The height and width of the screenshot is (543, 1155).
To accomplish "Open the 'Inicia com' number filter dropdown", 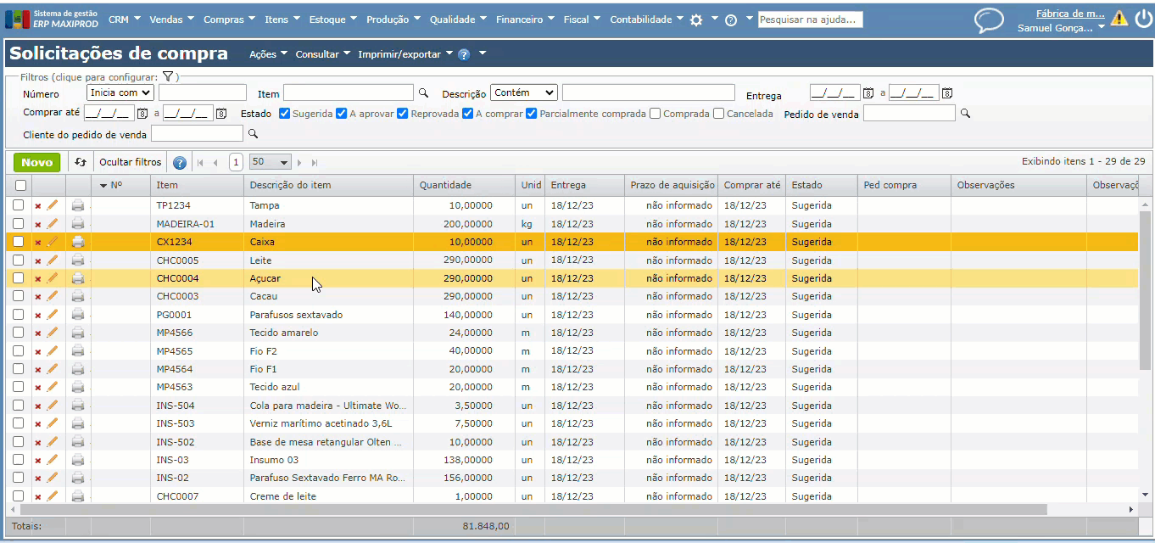I will tap(120, 92).
